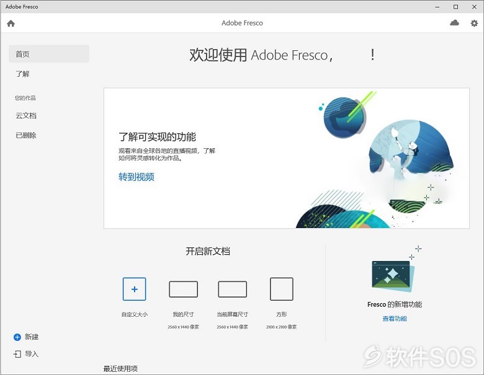The width and height of the screenshot is (484, 375).
Task: Select the 我的尺寸 document preset icon
Action: point(183,289)
